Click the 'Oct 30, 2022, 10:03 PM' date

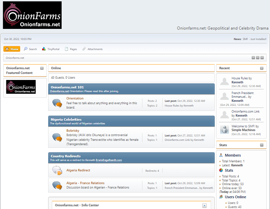click(x=18, y=39)
